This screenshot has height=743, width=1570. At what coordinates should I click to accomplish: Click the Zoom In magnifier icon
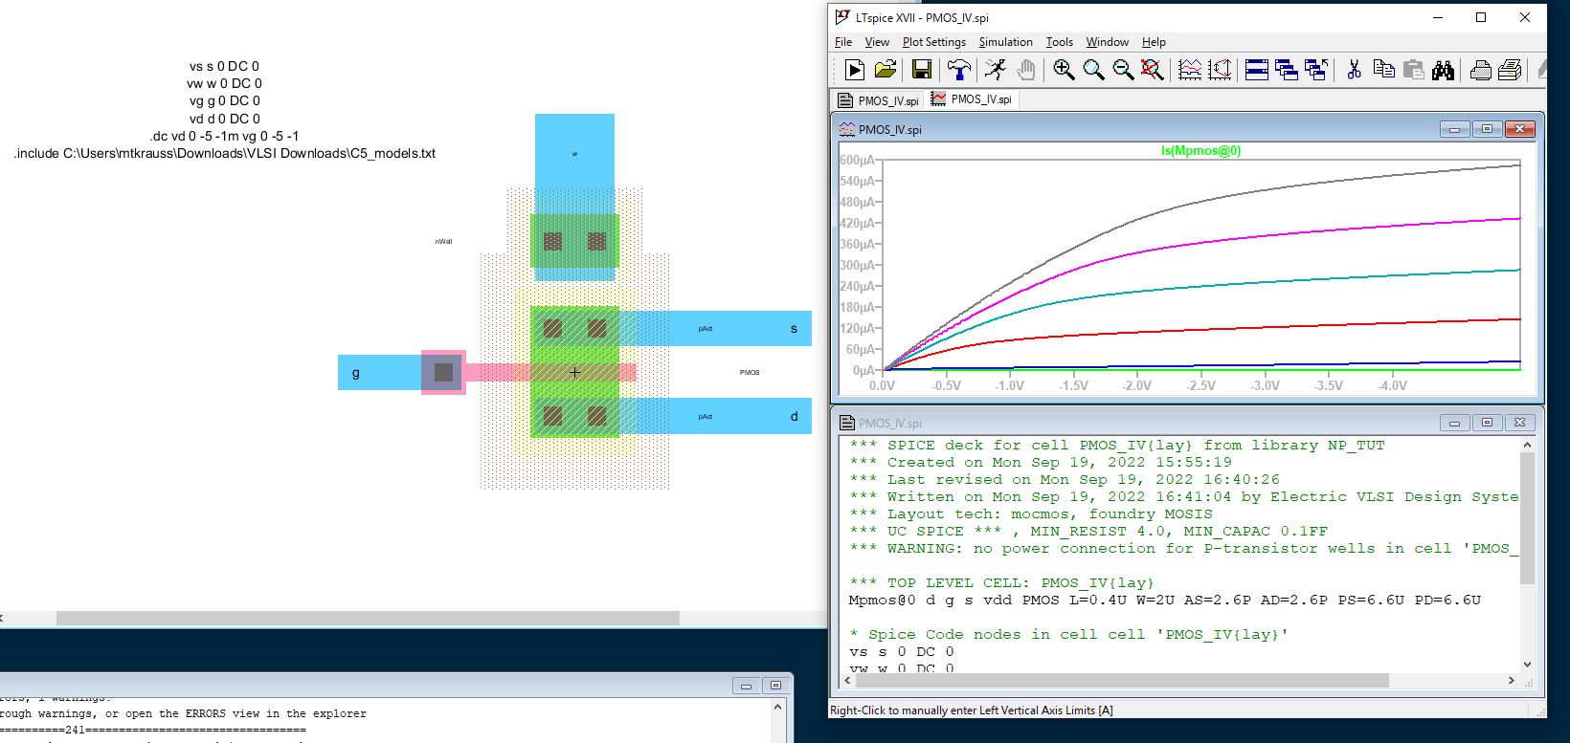coord(1063,70)
